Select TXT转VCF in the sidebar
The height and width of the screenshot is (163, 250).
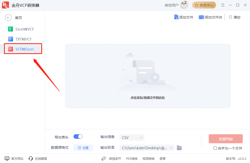(x=23, y=39)
